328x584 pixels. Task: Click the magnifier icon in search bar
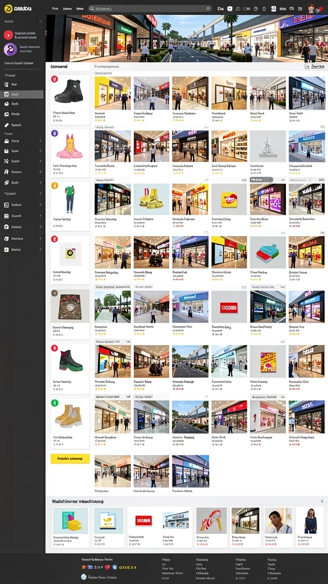click(x=92, y=8)
